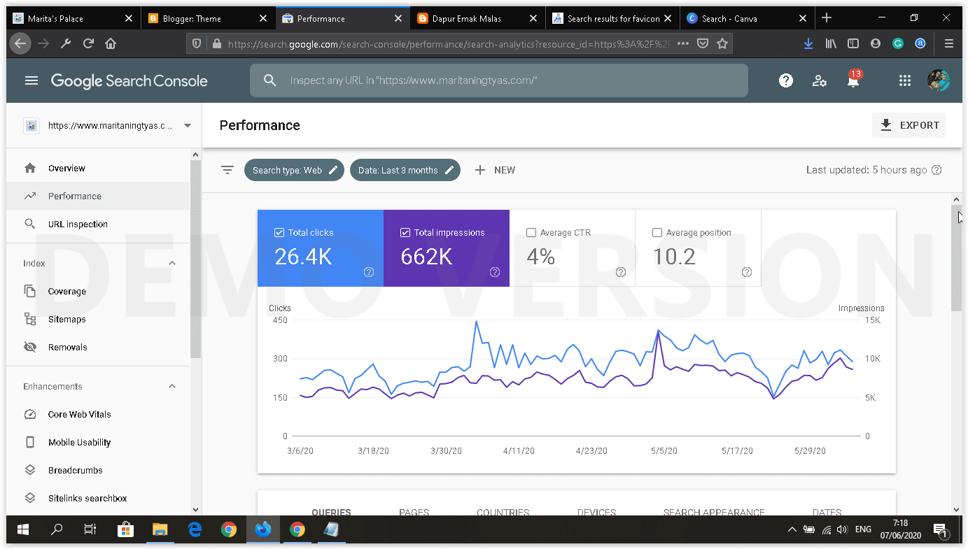Click the help question mark icon

click(x=786, y=80)
